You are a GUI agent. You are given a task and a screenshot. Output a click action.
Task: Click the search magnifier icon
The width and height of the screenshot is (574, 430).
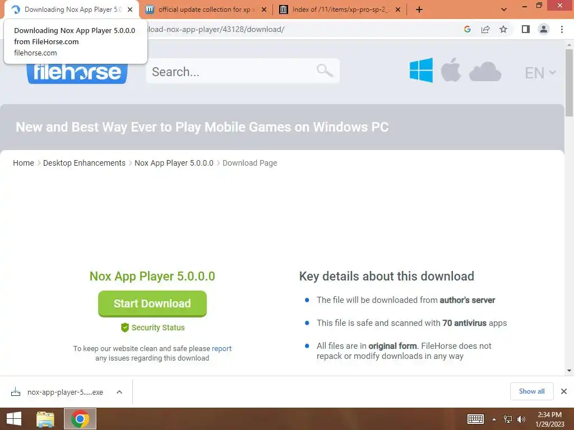click(x=325, y=71)
